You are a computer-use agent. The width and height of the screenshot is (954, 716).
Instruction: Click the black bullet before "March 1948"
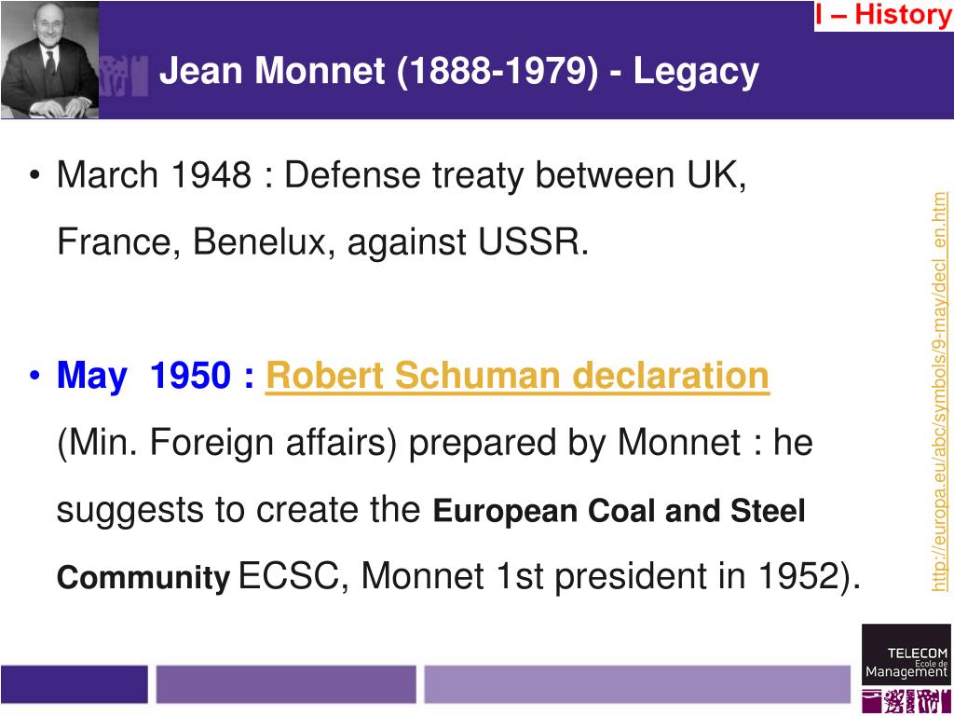click(34, 176)
